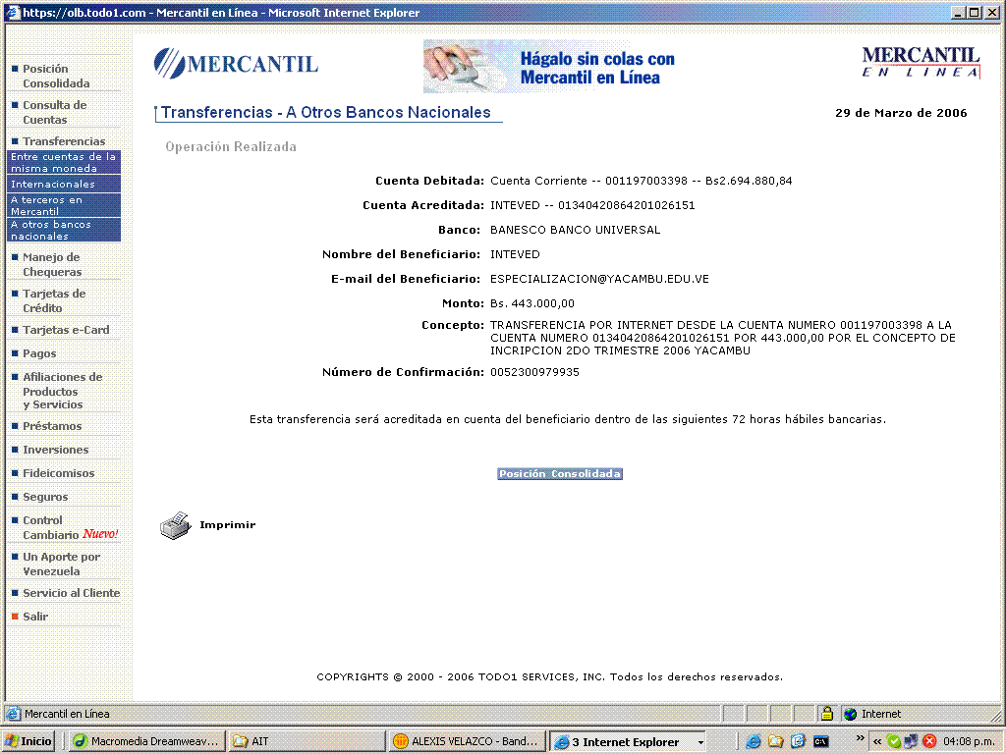Open the 3 Internet Explorer taskbar group dropdown
Image resolution: width=1006 pixels, height=754 pixels.
(x=701, y=742)
